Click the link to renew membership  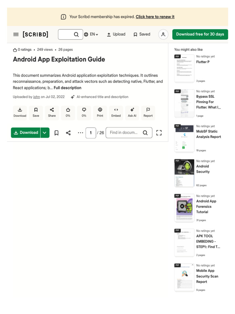(155, 17)
